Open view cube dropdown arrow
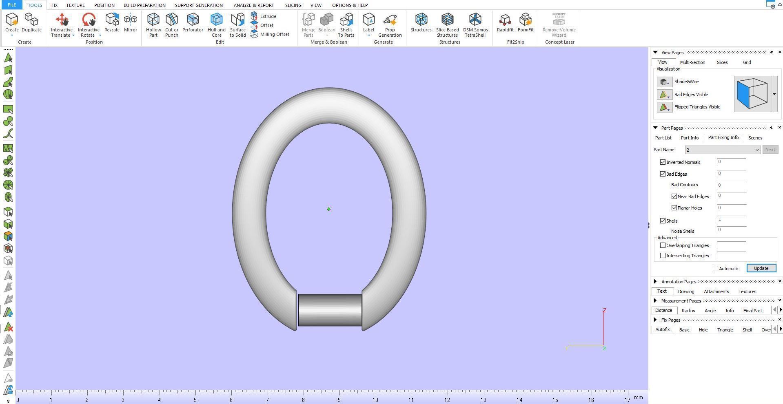This screenshot has height=404, width=783. pos(774,94)
